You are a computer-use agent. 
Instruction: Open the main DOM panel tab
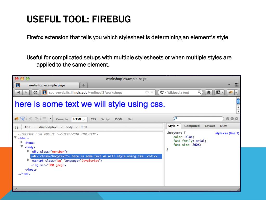[x=118, y=119]
